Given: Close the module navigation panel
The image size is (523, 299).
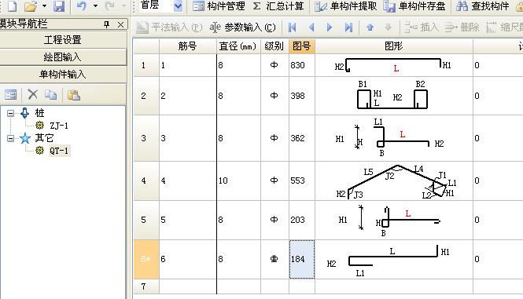Looking at the screenshot, I should coord(121,24).
